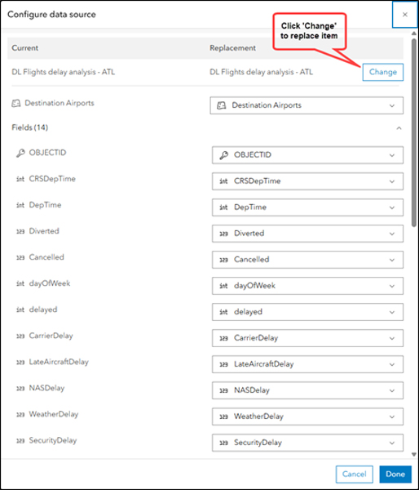Click the int type icon beside current dayOfWeek

pyautogui.click(x=20, y=283)
